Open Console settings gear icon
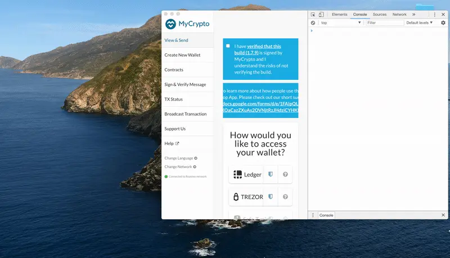The image size is (450, 258). click(443, 22)
